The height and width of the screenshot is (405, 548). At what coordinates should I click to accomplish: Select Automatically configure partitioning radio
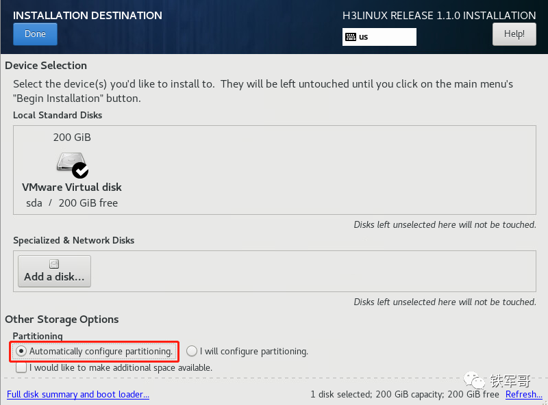click(21, 351)
